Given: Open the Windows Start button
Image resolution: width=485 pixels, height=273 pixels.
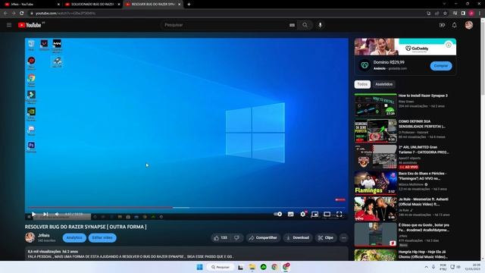Looking at the screenshot, I should point(199,267).
